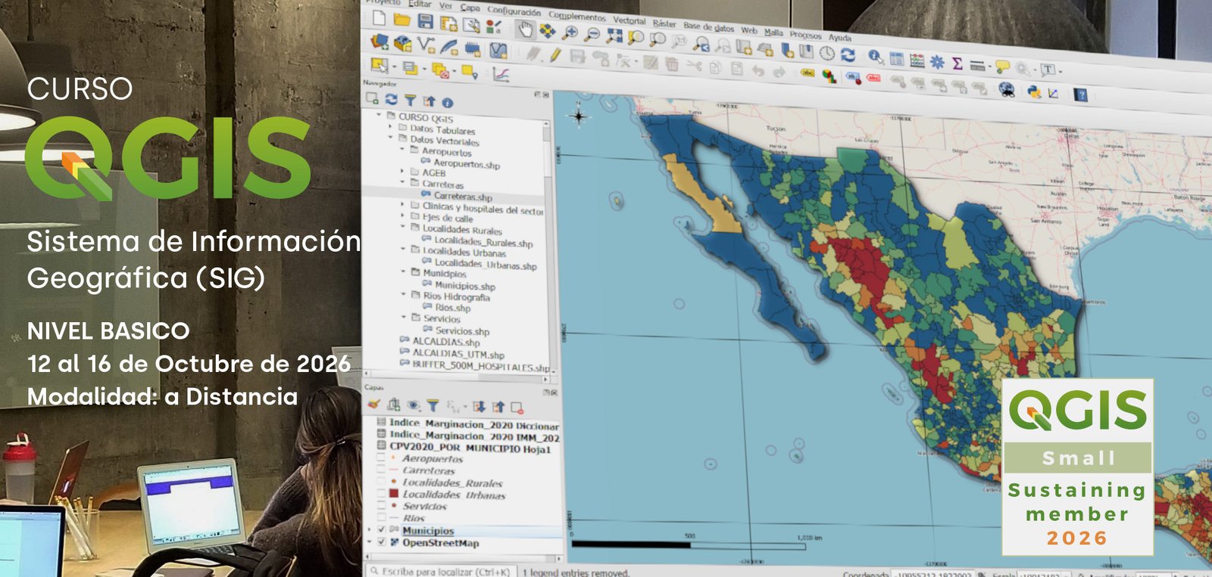Click the Deselect Features icon

[x=442, y=71]
